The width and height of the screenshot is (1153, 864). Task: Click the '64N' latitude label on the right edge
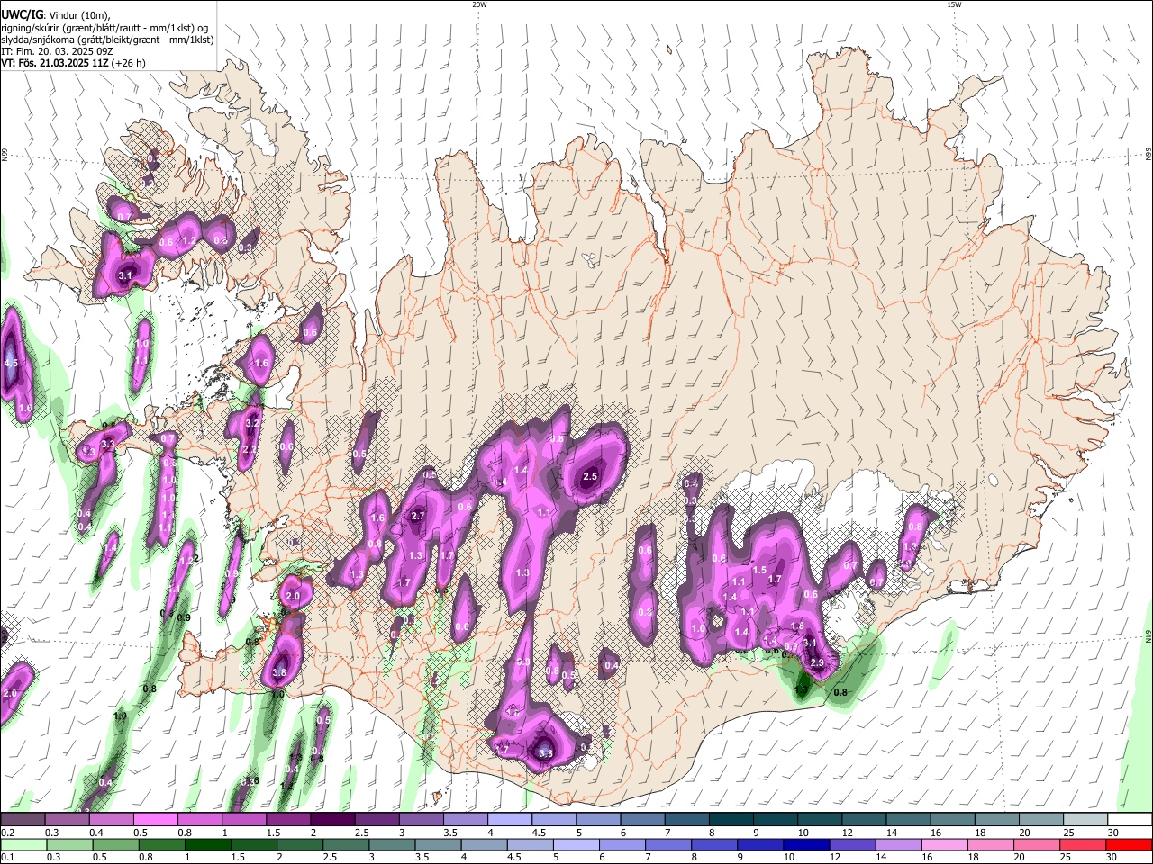click(x=1148, y=635)
